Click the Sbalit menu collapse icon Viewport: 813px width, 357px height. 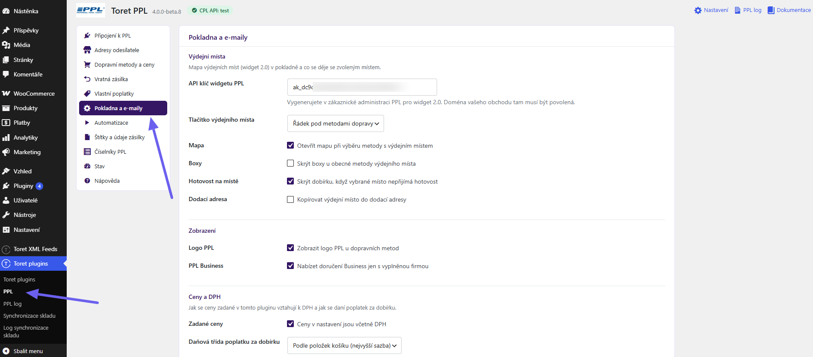tap(6, 351)
